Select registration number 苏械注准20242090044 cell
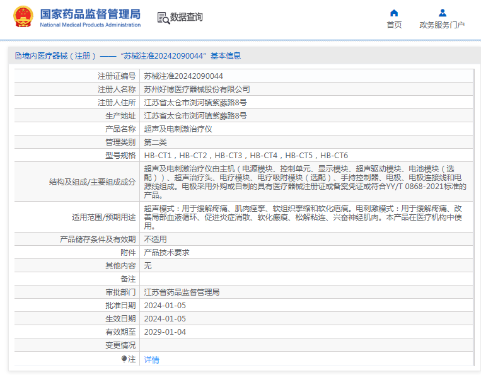The height and width of the screenshot is (375, 481). pyautogui.click(x=183, y=76)
